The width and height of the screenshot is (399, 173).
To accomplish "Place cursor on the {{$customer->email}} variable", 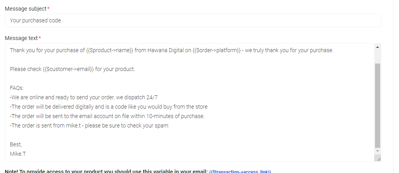I will click(68, 69).
